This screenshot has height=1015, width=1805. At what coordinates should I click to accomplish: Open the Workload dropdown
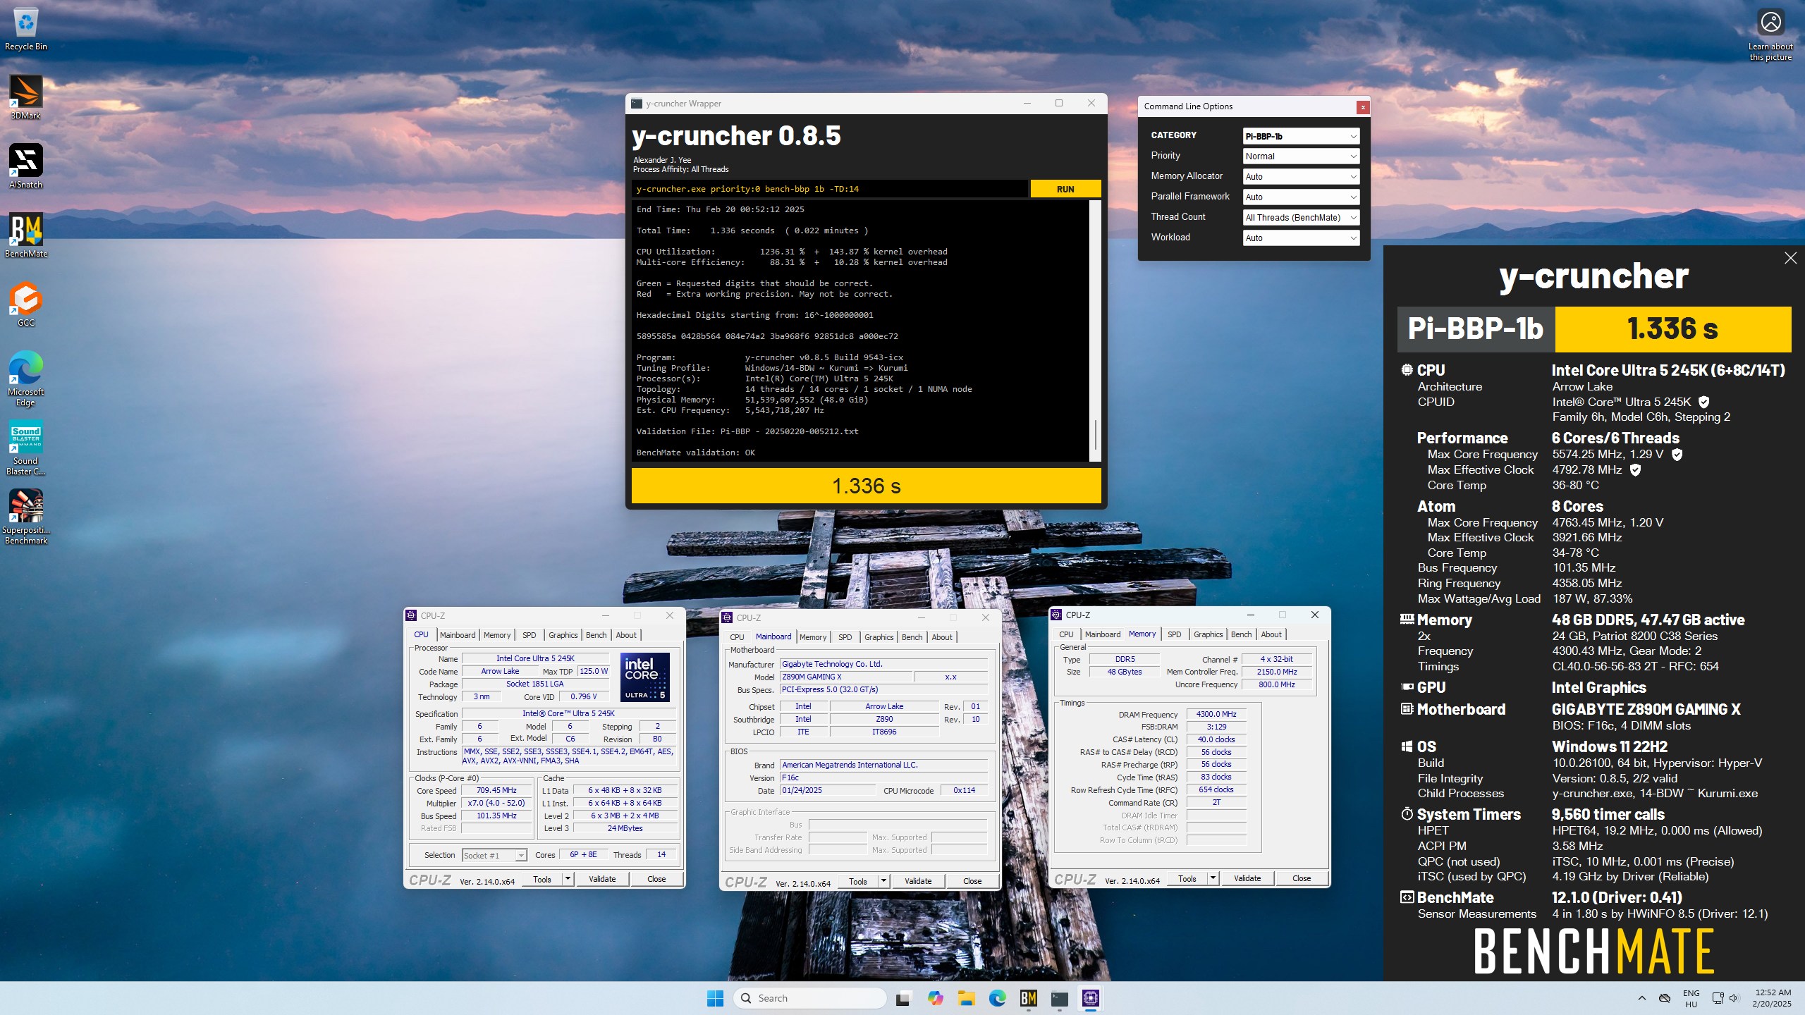tap(1301, 238)
